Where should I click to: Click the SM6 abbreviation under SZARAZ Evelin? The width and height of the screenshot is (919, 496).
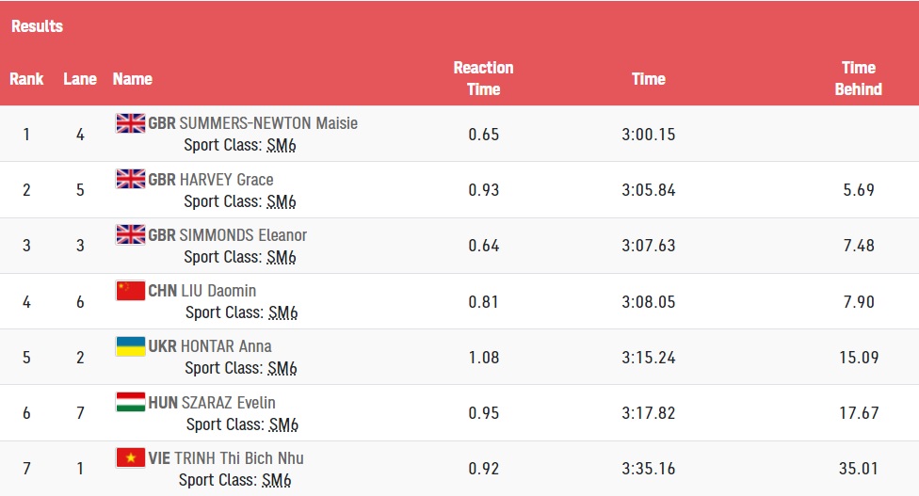coord(283,424)
